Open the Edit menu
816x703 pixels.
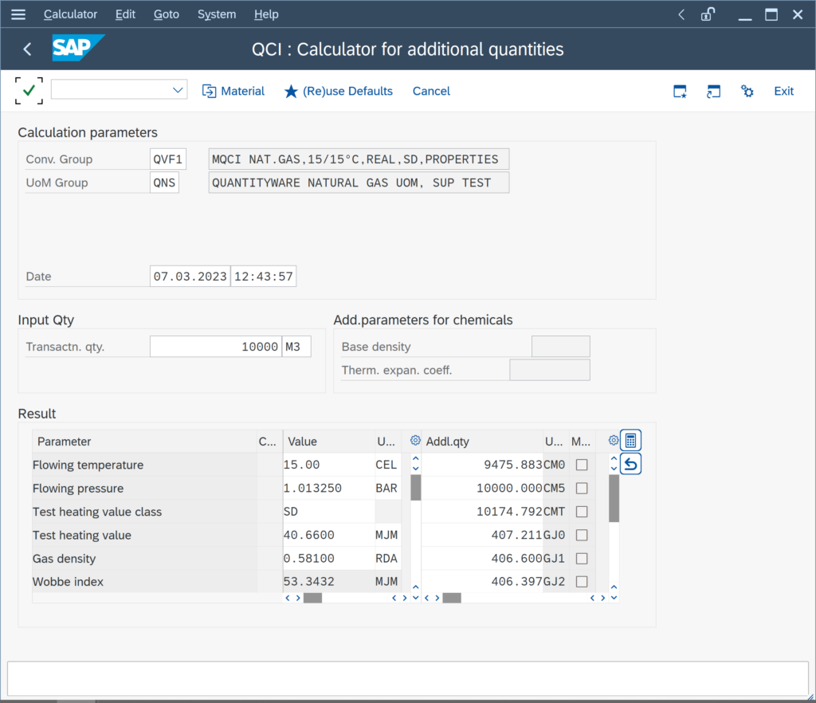(125, 14)
